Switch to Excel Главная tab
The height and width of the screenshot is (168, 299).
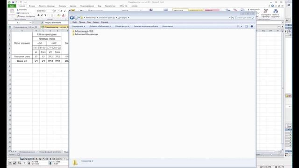(x=21, y=6)
